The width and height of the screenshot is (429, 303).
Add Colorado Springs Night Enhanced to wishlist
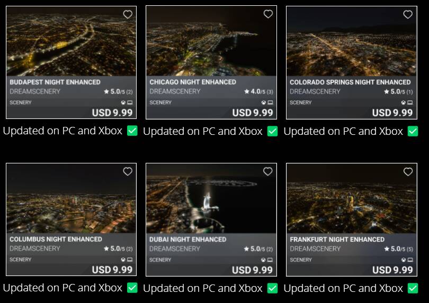tap(408, 14)
